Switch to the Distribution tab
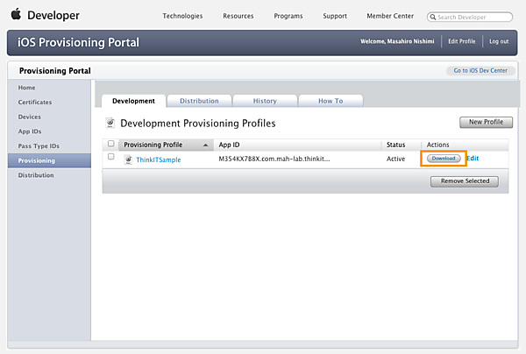 tap(199, 101)
